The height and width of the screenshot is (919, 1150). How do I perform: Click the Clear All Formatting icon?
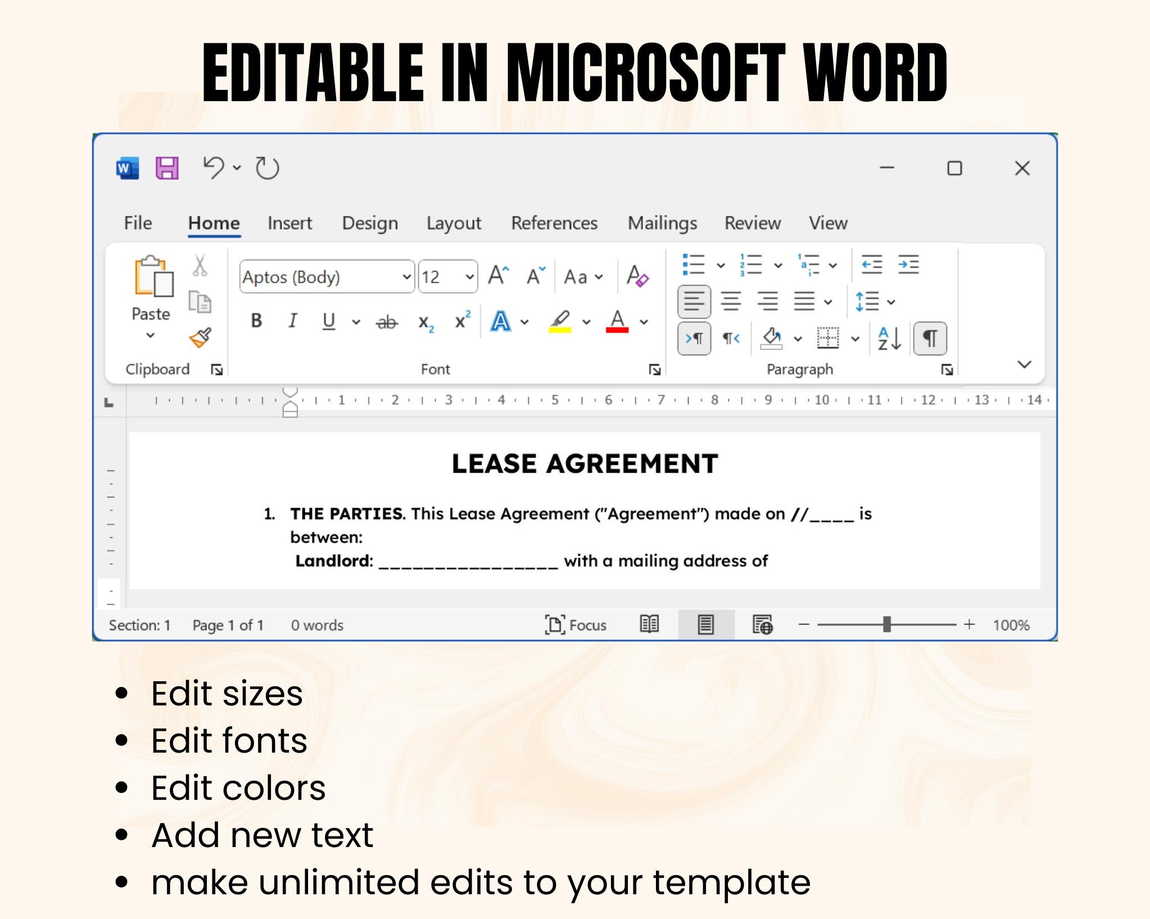coord(638,276)
